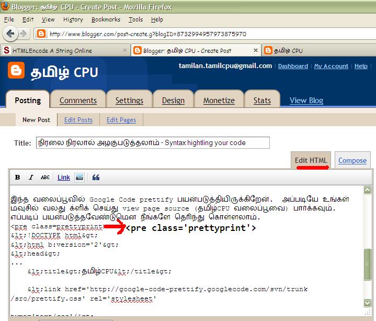Image resolution: width=376 pixels, height=321 pixels.
Task: Select the Posting tab
Action: (28, 100)
